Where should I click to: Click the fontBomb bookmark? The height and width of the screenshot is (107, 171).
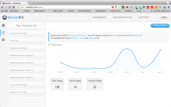click(x=127, y=11)
